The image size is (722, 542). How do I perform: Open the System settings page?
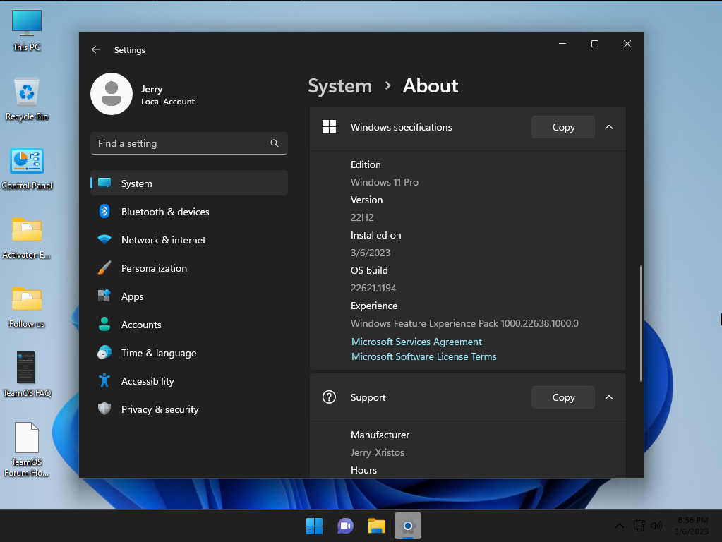click(189, 183)
